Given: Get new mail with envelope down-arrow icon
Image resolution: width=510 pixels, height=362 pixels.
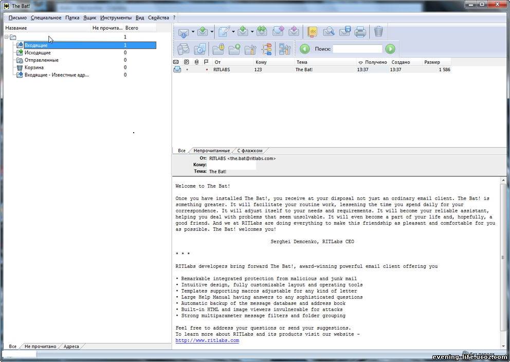Looking at the screenshot, I should (x=183, y=32).
